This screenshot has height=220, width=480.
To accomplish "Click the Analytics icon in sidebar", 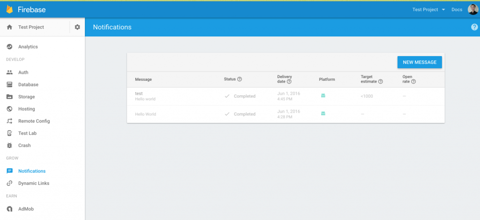I will 9,47.
